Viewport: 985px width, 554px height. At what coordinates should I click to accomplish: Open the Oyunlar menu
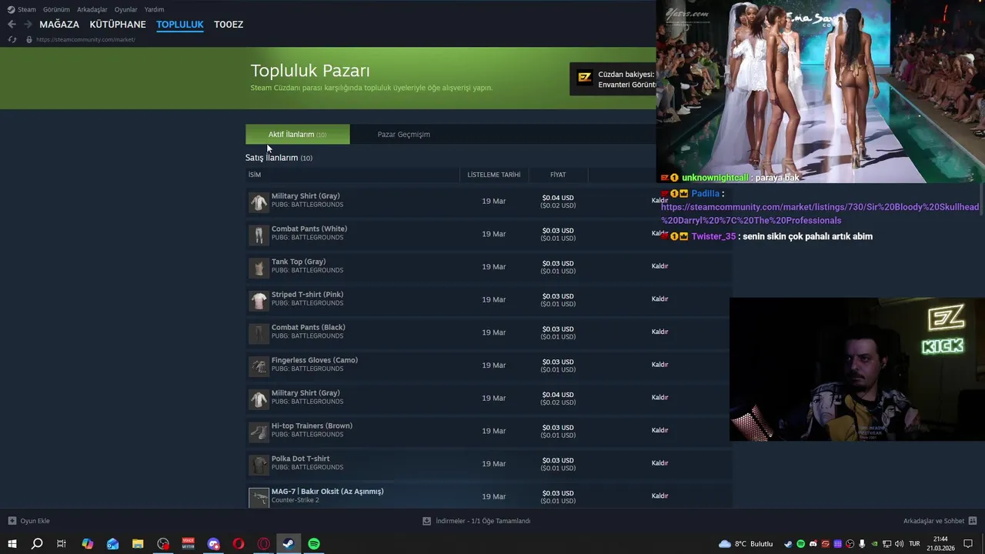tap(125, 9)
